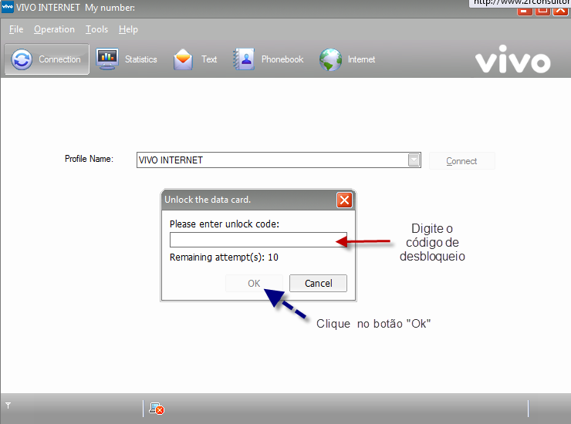Open the Statistics monitor icon
Viewport: 571px width, 424px height.
106,59
